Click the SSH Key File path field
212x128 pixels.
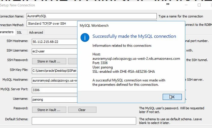[55, 71]
